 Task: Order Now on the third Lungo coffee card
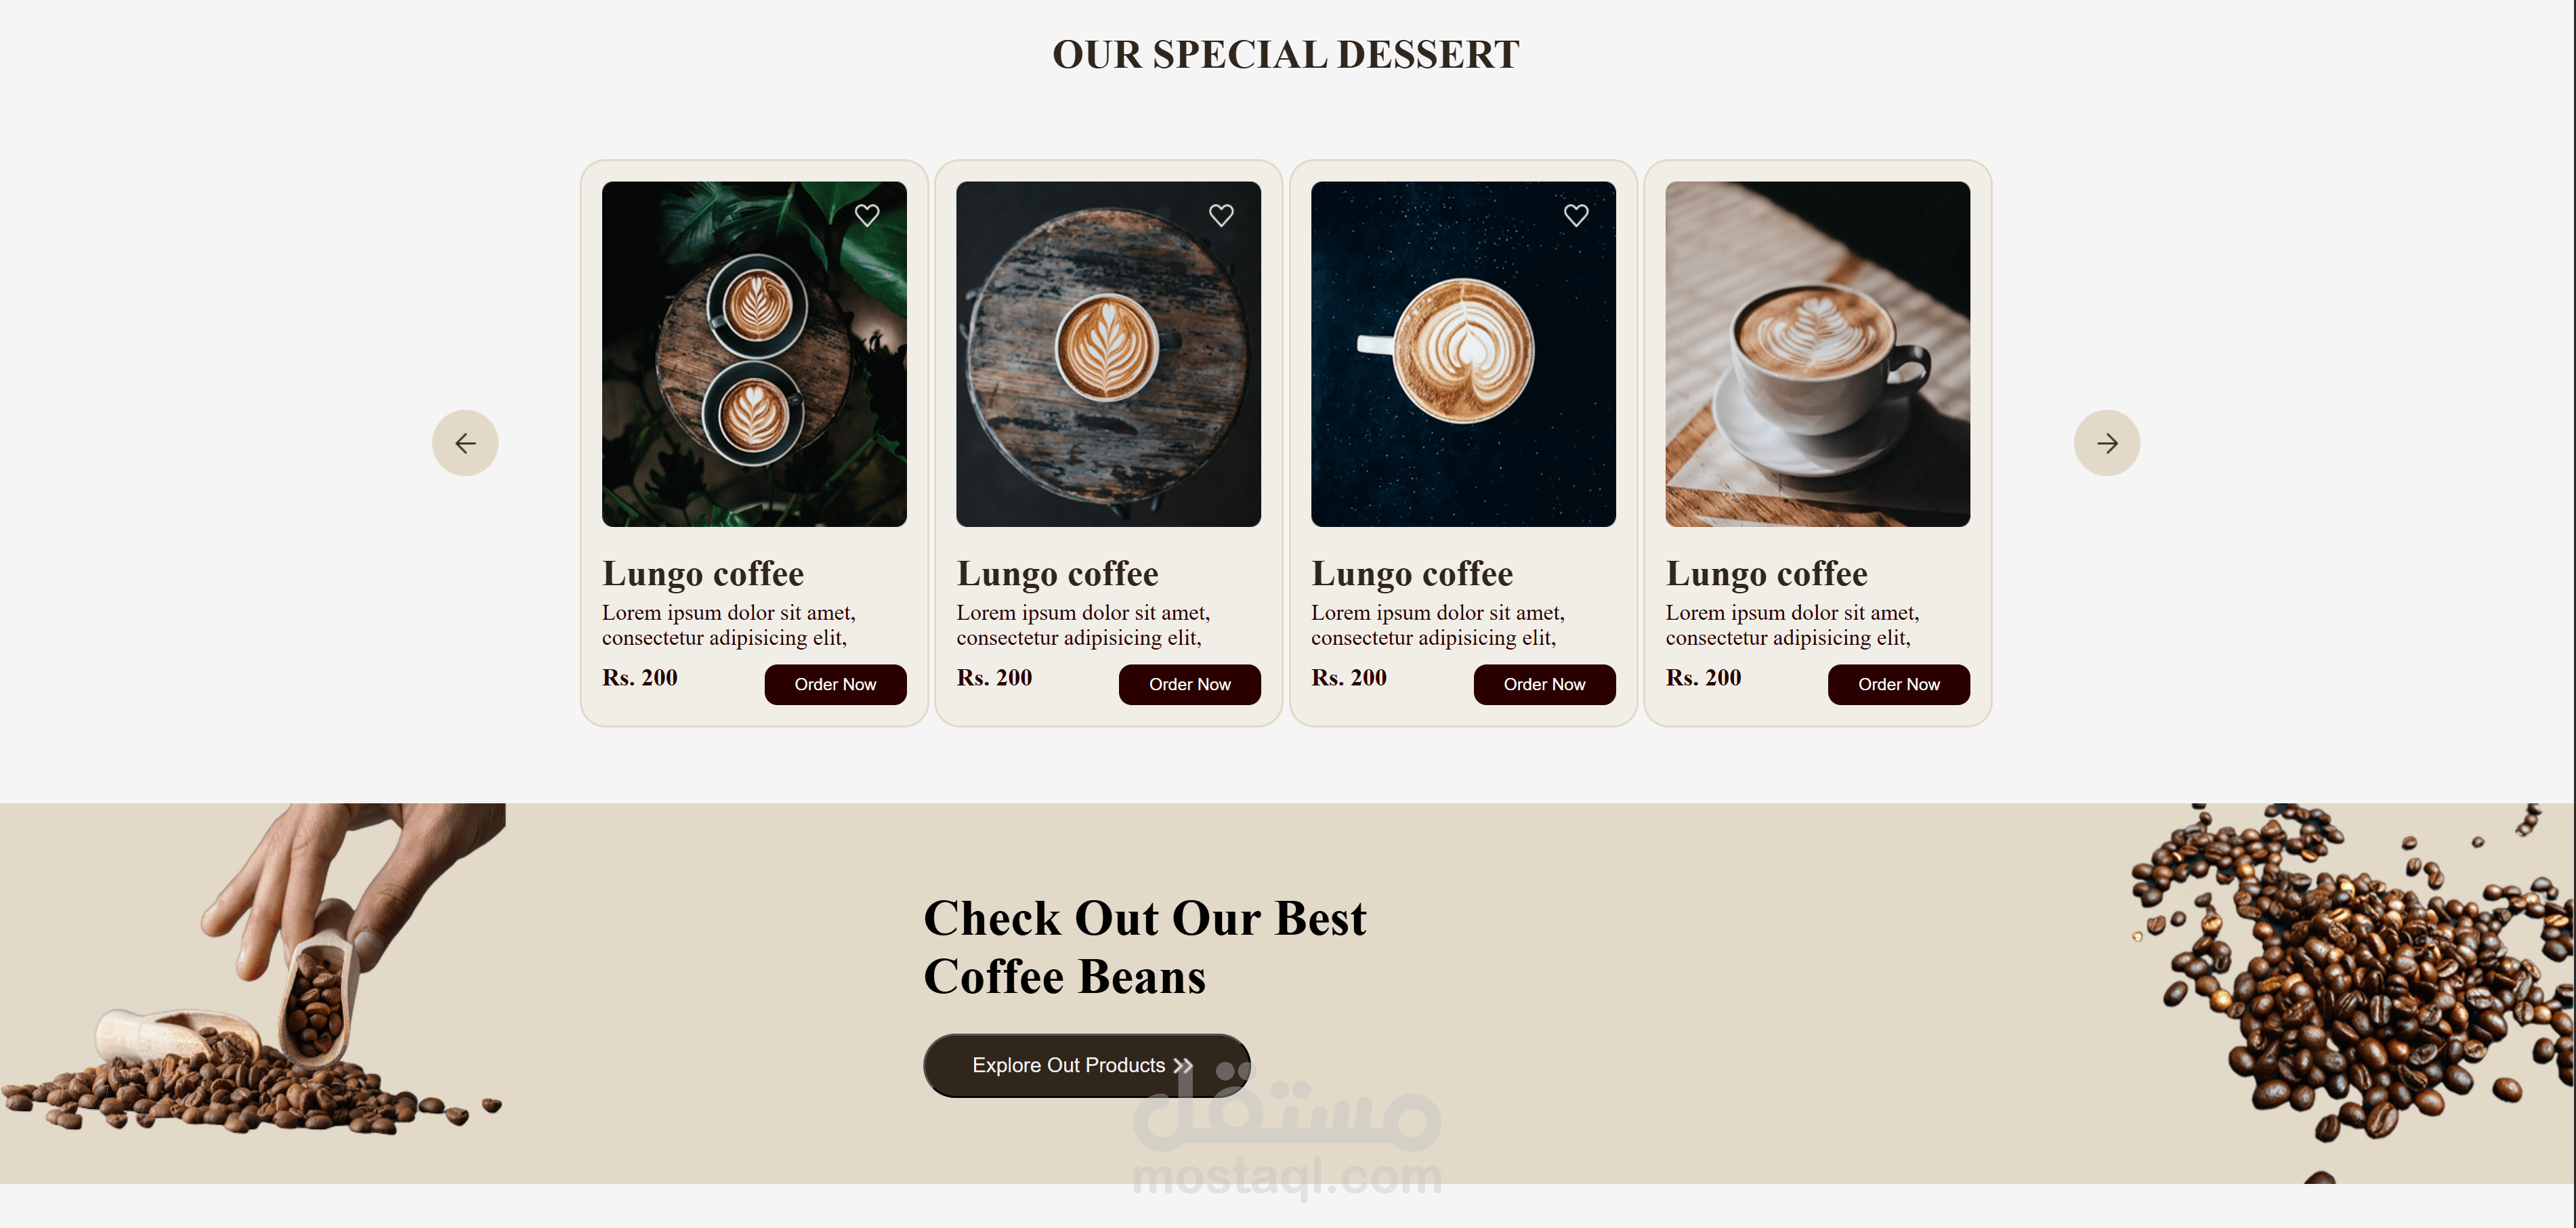(x=1544, y=684)
